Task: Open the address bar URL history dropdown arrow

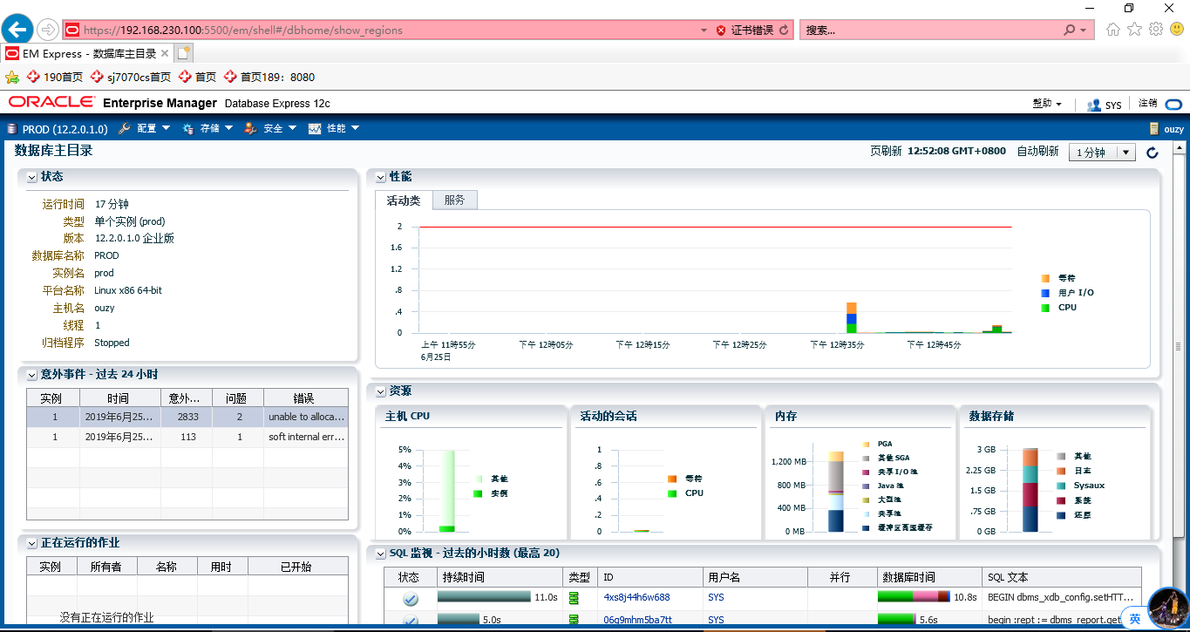Action: coord(704,31)
